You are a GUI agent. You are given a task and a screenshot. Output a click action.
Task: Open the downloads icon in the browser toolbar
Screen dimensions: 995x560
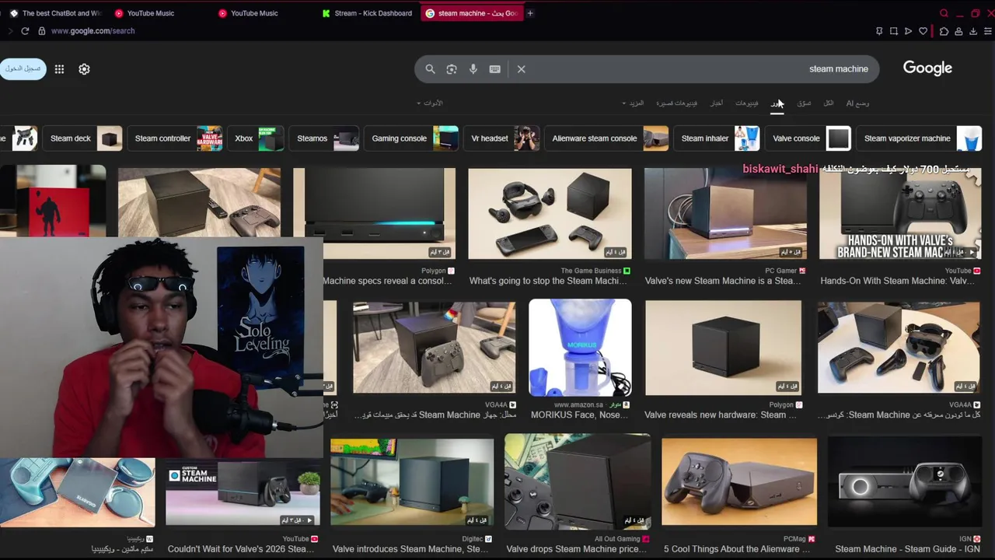[x=973, y=31]
